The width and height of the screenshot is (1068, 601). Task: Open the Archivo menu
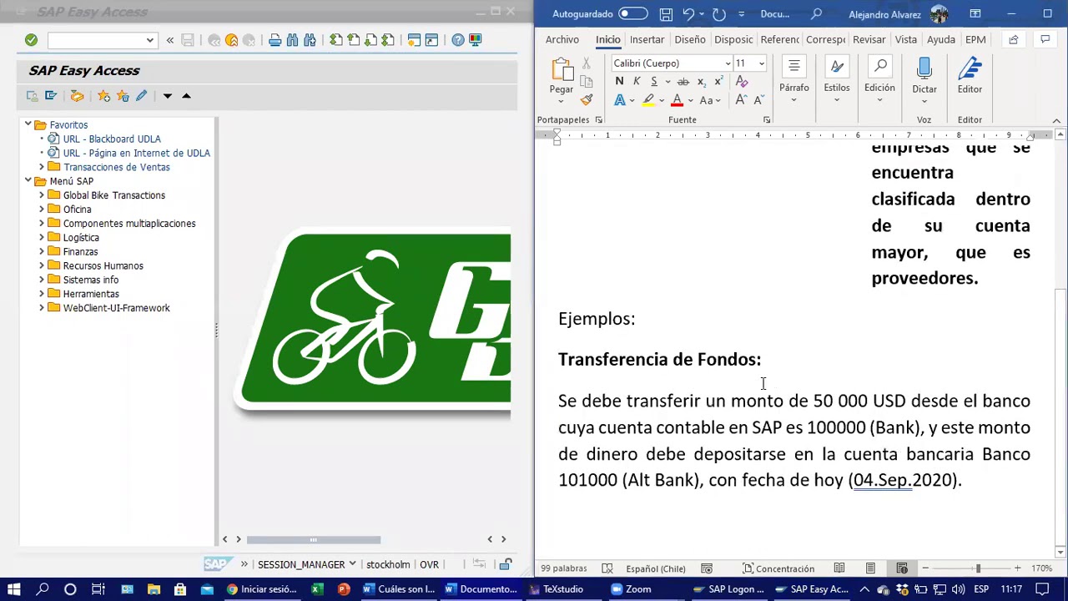pyautogui.click(x=562, y=39)
